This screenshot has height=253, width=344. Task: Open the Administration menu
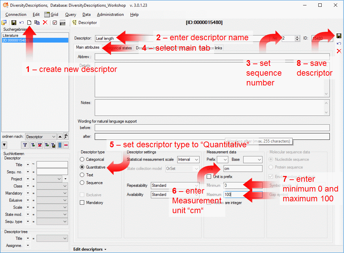[110, 15]
